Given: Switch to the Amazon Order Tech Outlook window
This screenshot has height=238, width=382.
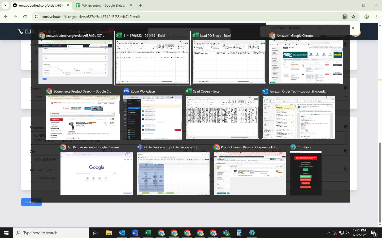Looking at the screenshot, I should (x=299, y=115).
